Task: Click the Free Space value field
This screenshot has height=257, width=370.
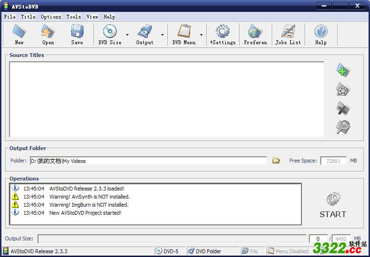Action: [333, 161]
